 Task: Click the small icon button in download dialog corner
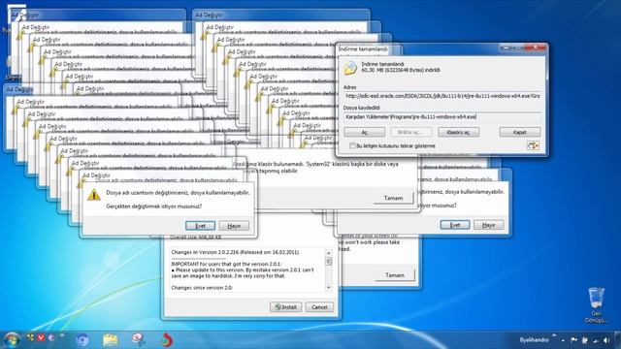point(533,145)
